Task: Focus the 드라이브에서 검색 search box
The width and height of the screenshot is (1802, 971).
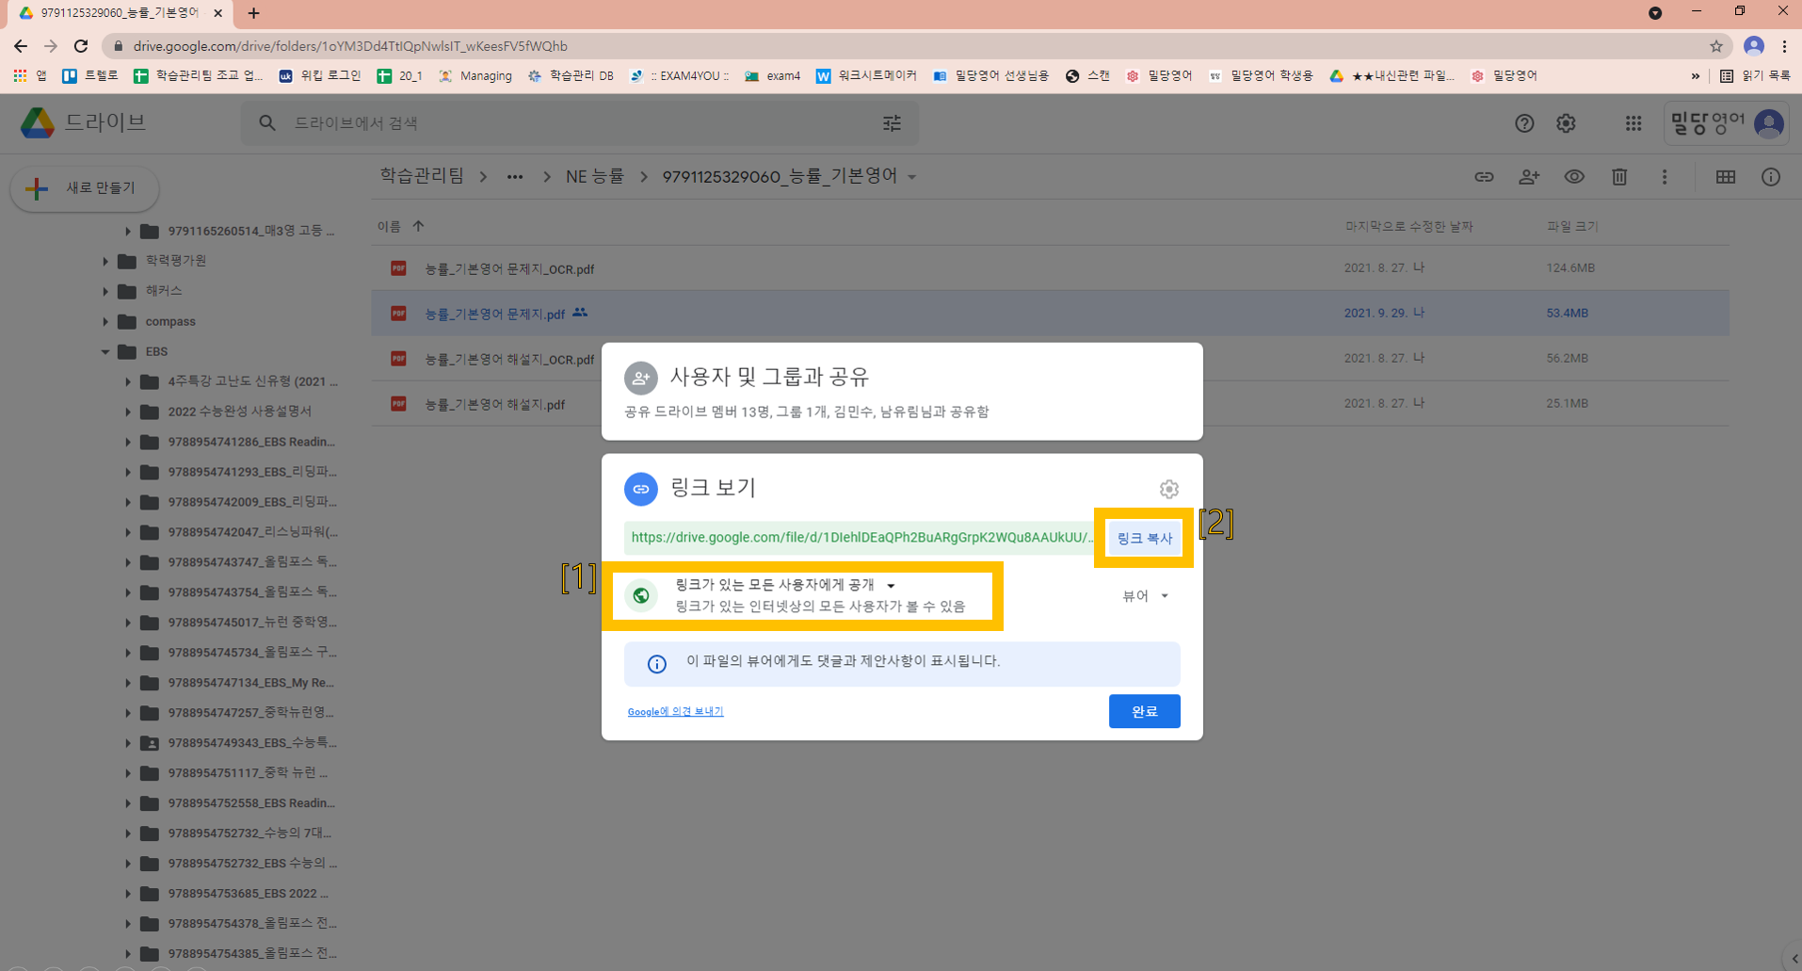Action: point(580,123)
